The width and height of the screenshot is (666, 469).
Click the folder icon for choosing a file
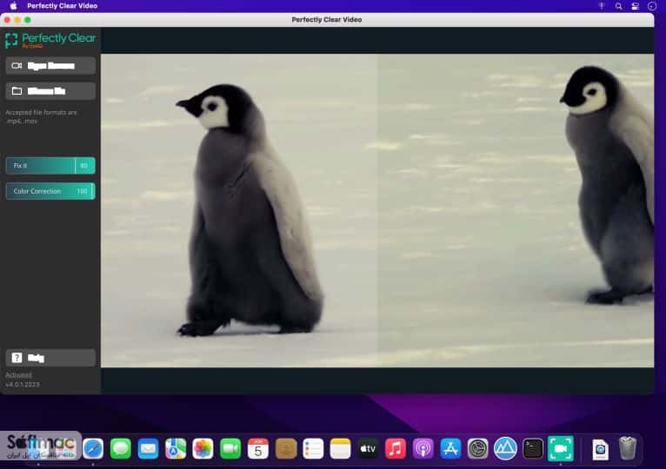(17, 91)
